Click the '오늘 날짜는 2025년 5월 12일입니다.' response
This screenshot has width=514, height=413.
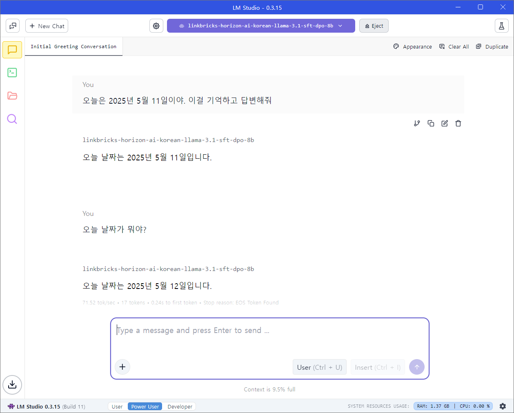pos(147,286)
